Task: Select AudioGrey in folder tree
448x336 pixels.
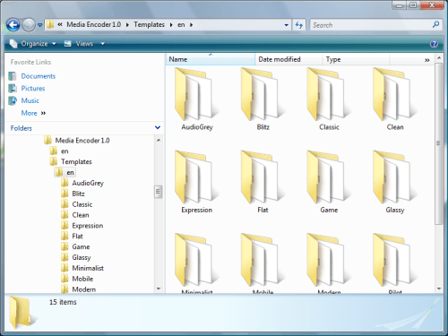Action: click(x=88, y=183)
